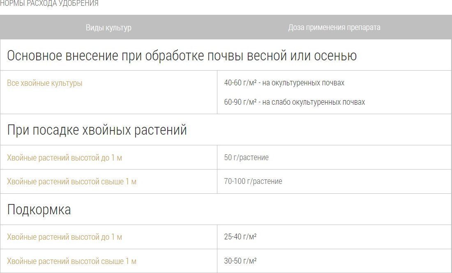Viewport: 452px width, 273px height.
Task: Select 'высотой до 1 м' row under Подкормка
Action: coord(65,237)
